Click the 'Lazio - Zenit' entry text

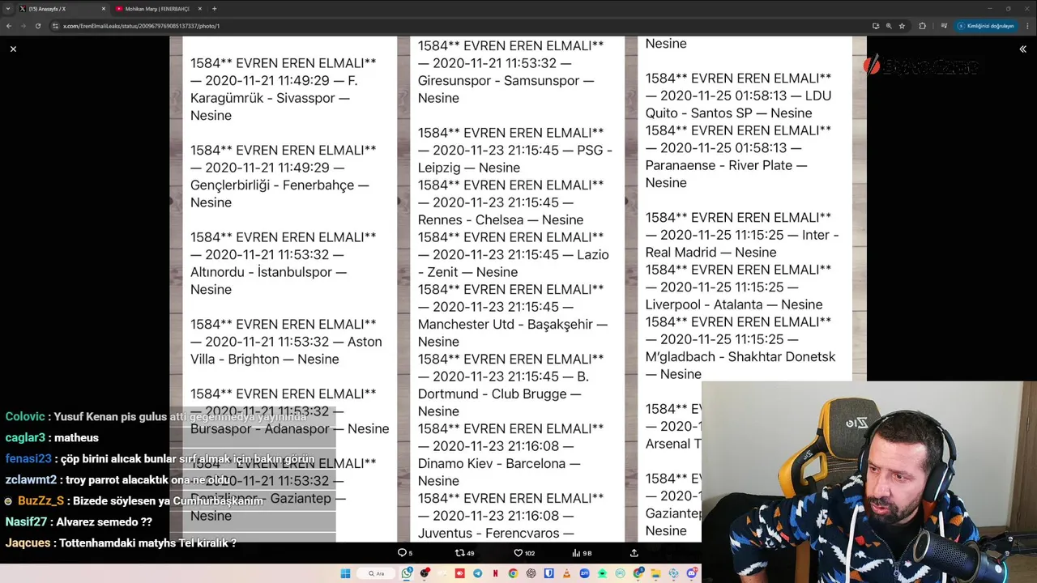pyautogui.click(x=514, y=263)
